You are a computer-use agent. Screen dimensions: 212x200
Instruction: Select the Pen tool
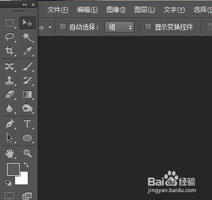point(10,124)
